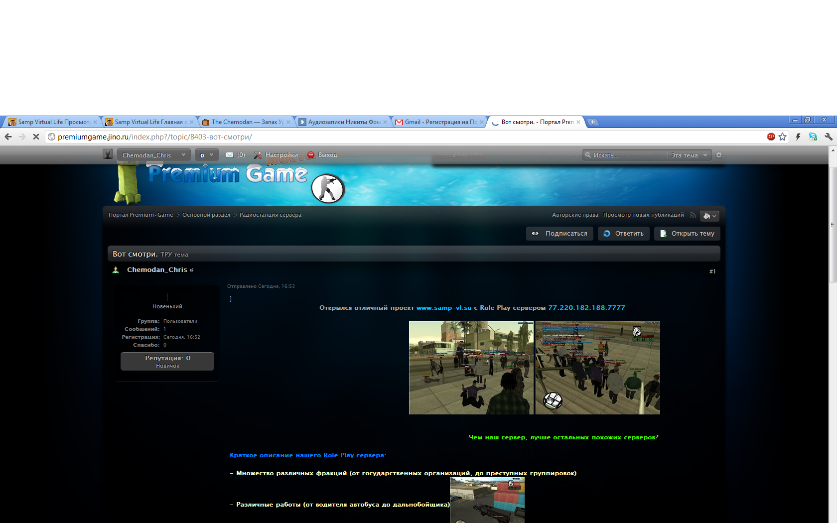The image size is (837, 523).
Task: Open Просмотр новых публикаций link
Action: pyautogui.click(x=644, y=215)
